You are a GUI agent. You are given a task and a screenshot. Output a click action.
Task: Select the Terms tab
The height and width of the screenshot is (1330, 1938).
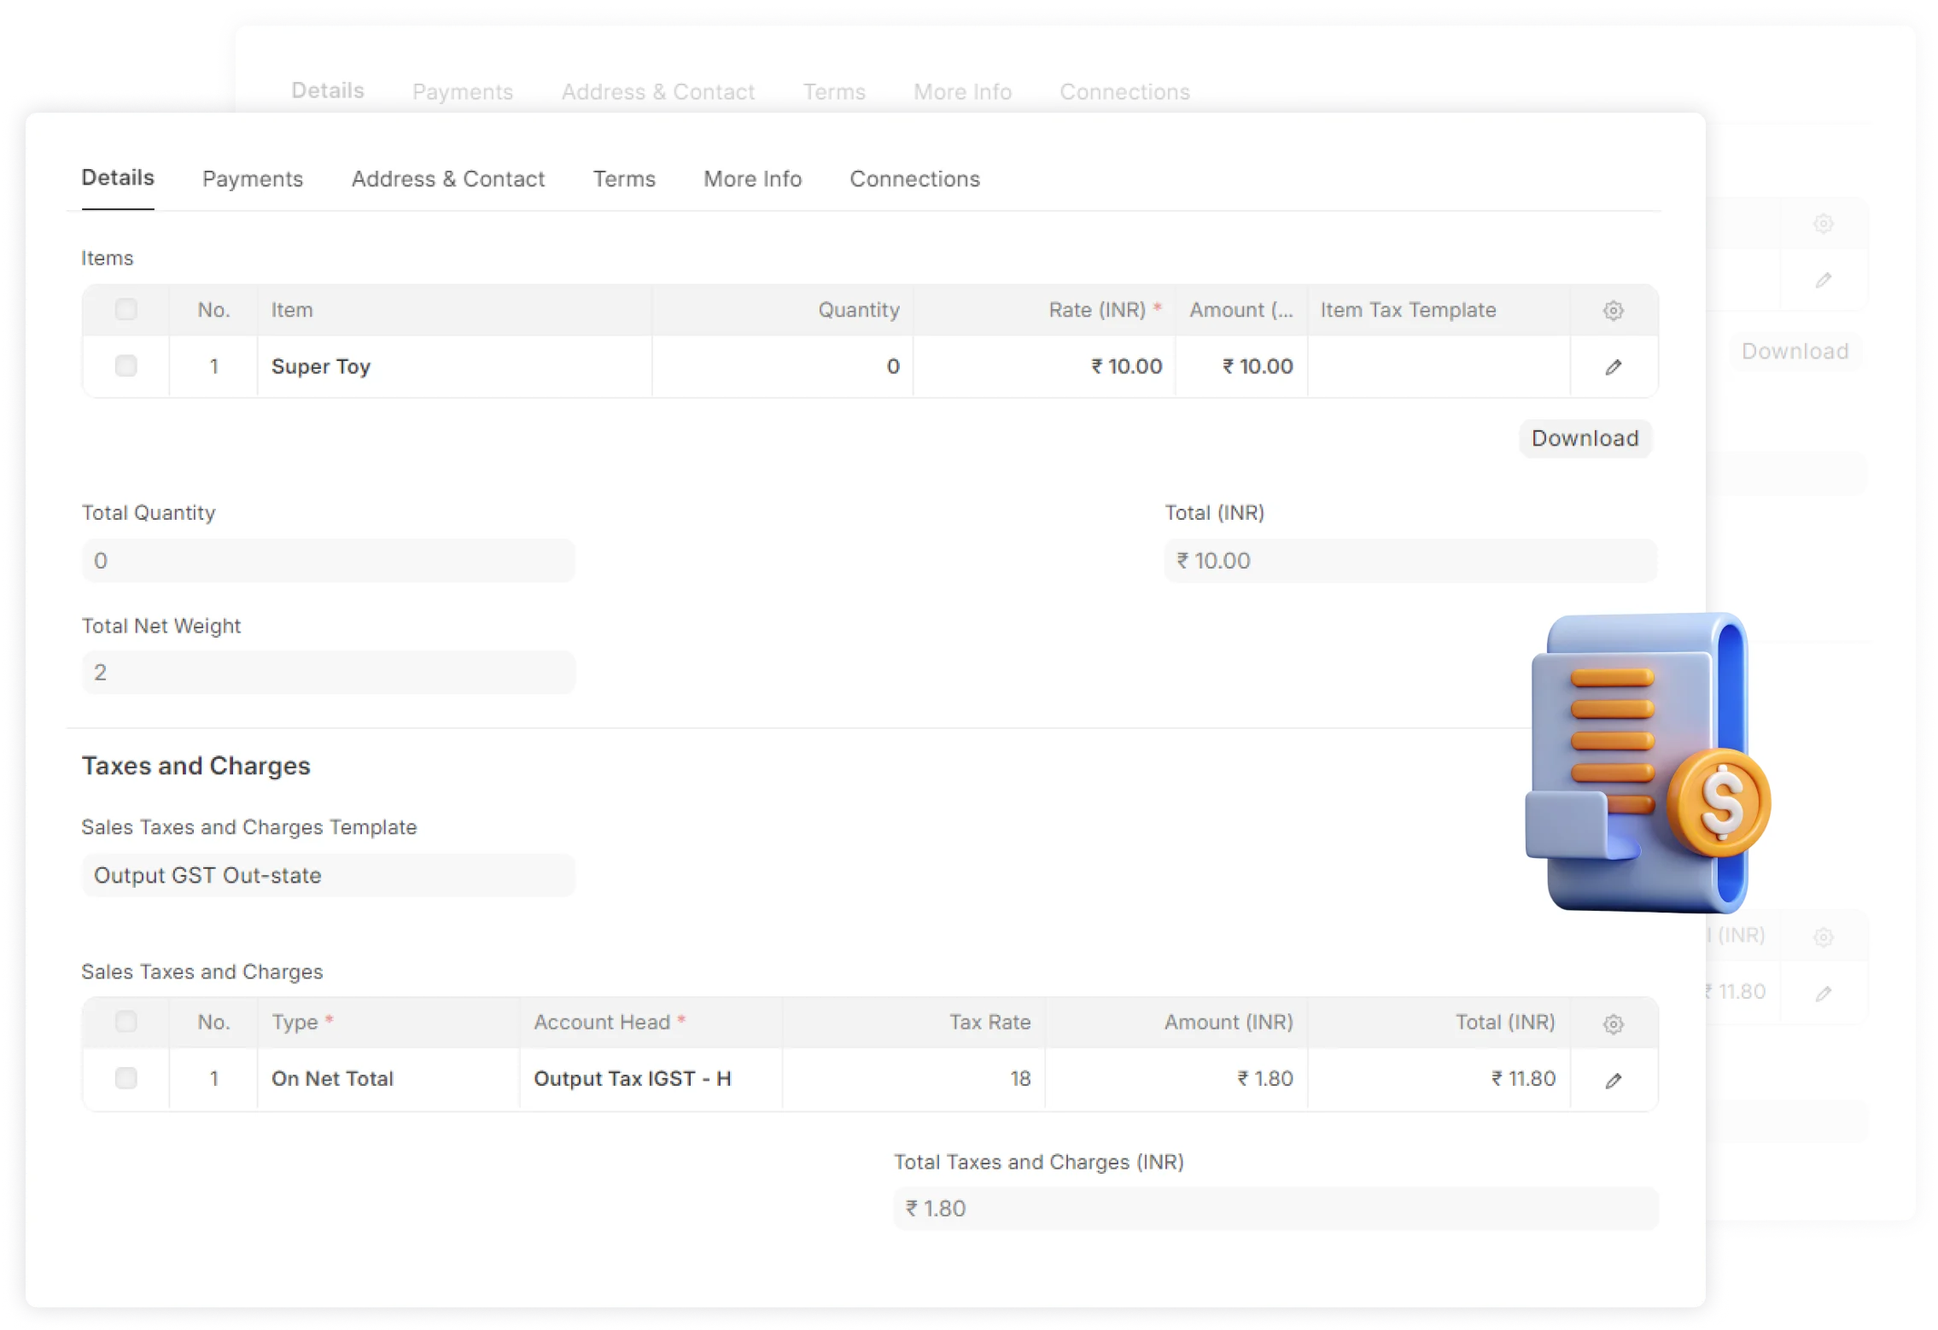pos(623,178)
